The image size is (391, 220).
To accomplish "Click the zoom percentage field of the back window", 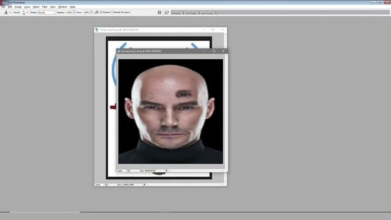I will tap(98, 185).
